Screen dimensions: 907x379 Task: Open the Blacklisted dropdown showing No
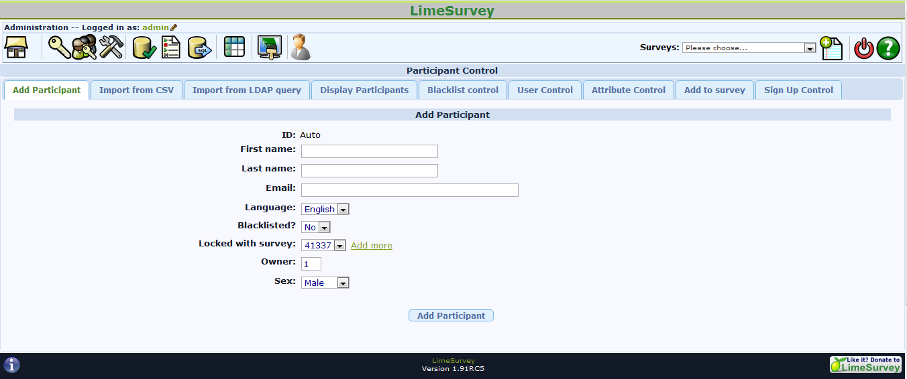point(315,227)
